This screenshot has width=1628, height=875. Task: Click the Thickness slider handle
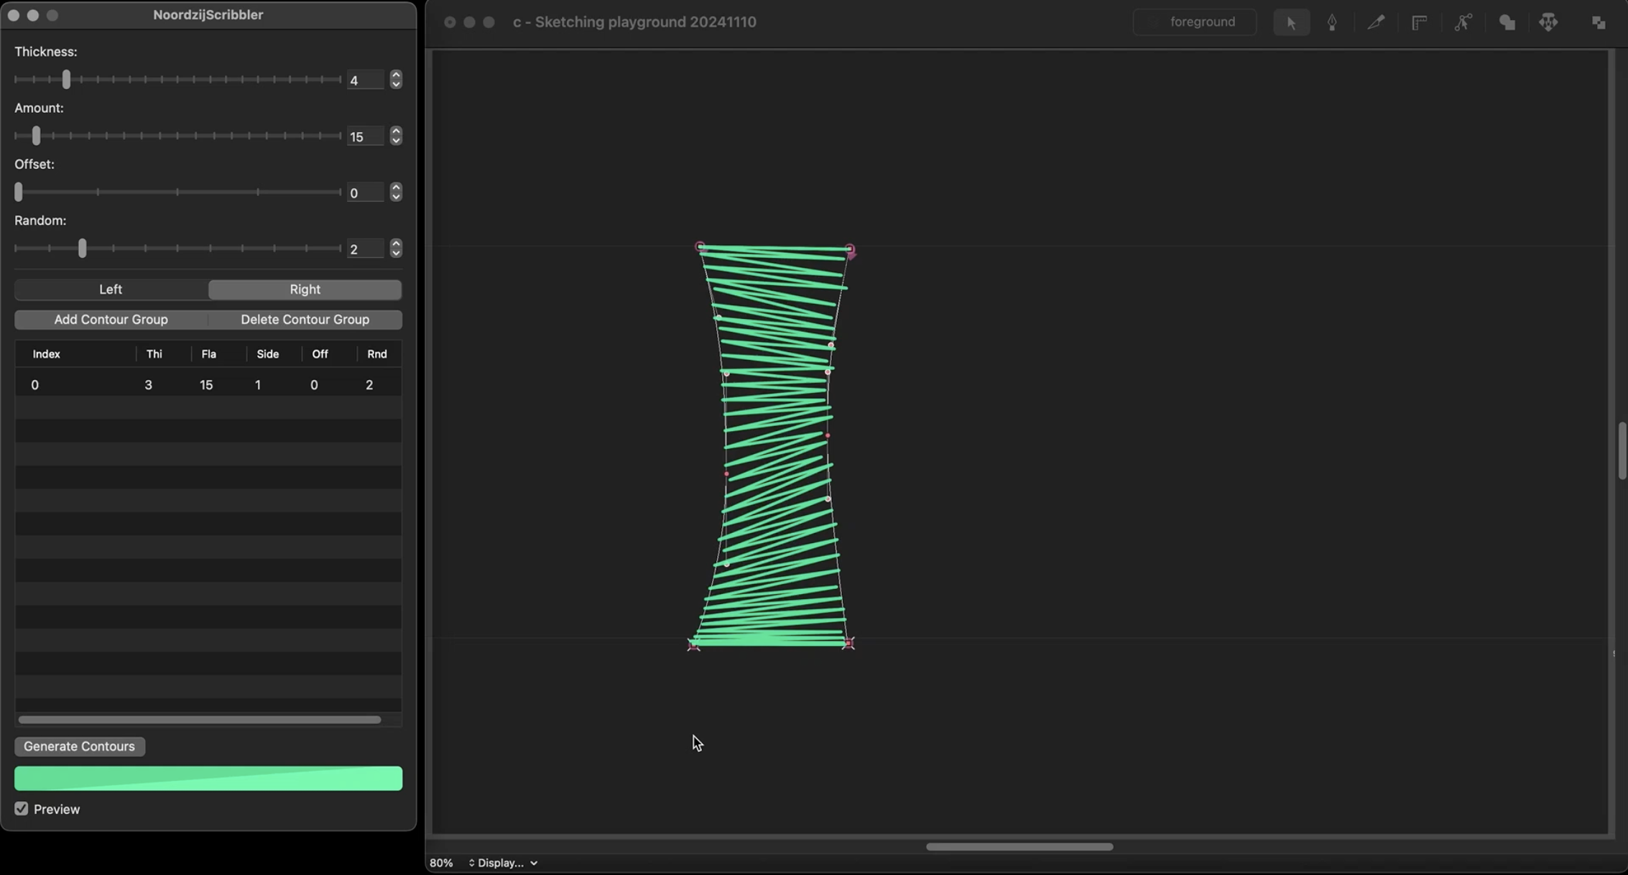(66, 79)
